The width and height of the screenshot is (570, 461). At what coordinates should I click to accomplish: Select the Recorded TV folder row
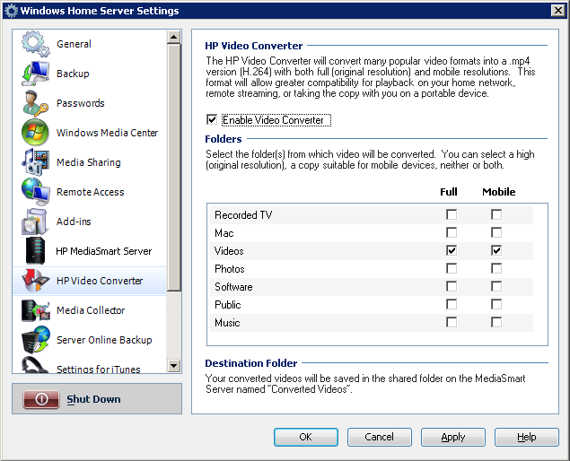click(372, 214)
